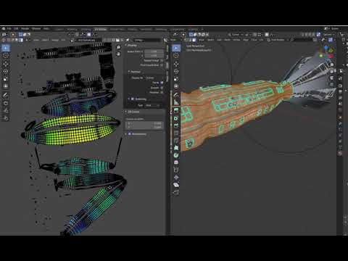Activate the UV editor Scale tool
This screenshot has width=348, height=261.
click(x=6, y=79)
